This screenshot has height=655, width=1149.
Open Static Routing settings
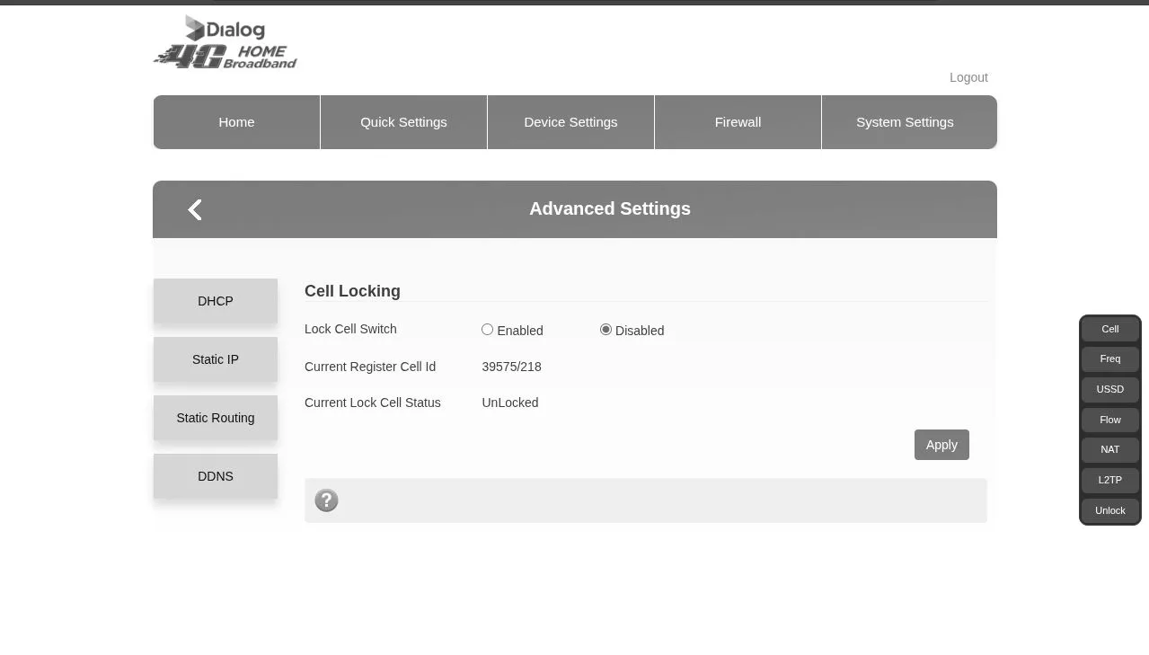click(x=216, y=418)
